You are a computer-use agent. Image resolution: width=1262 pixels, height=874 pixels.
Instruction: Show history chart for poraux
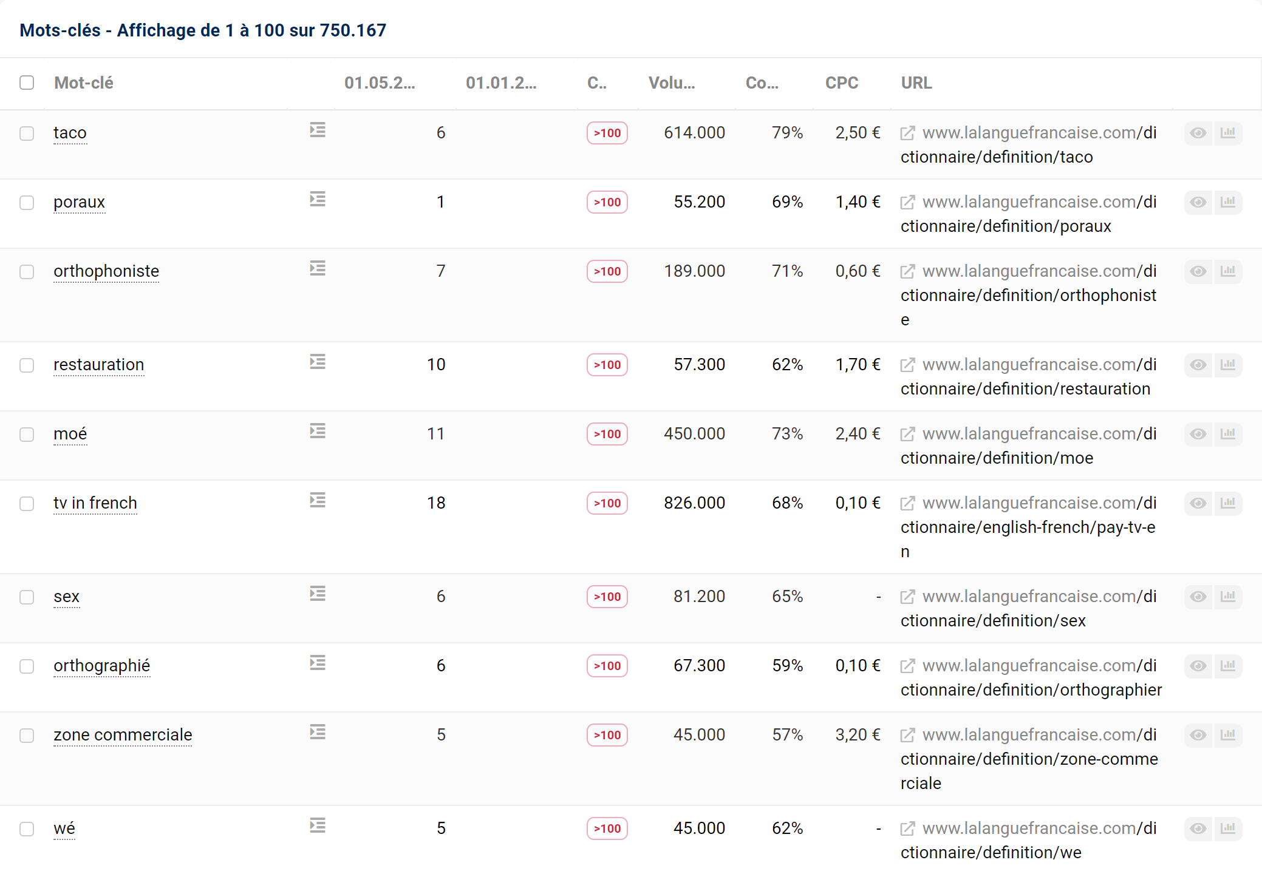(1228, 202)
